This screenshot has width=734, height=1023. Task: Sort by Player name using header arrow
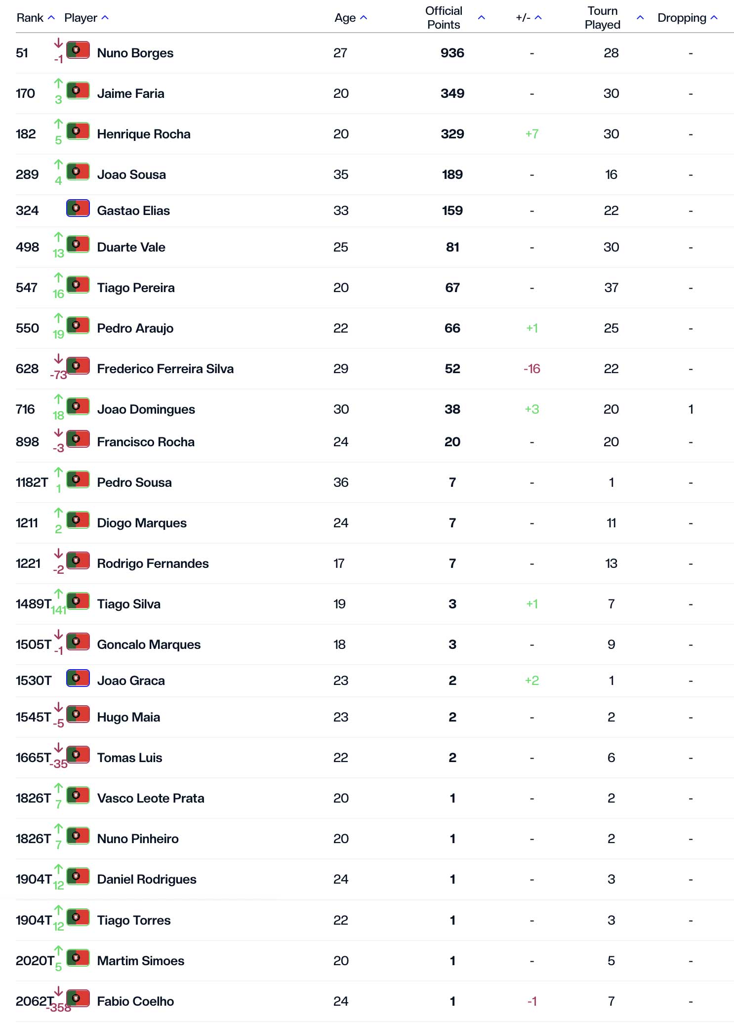105,18
